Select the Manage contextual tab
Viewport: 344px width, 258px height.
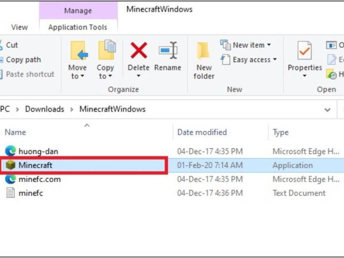(x=78, y=10)
